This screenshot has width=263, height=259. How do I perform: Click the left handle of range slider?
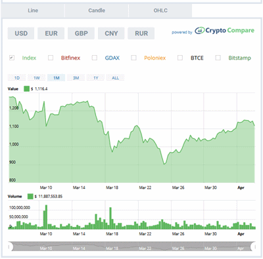click(9, 247)
